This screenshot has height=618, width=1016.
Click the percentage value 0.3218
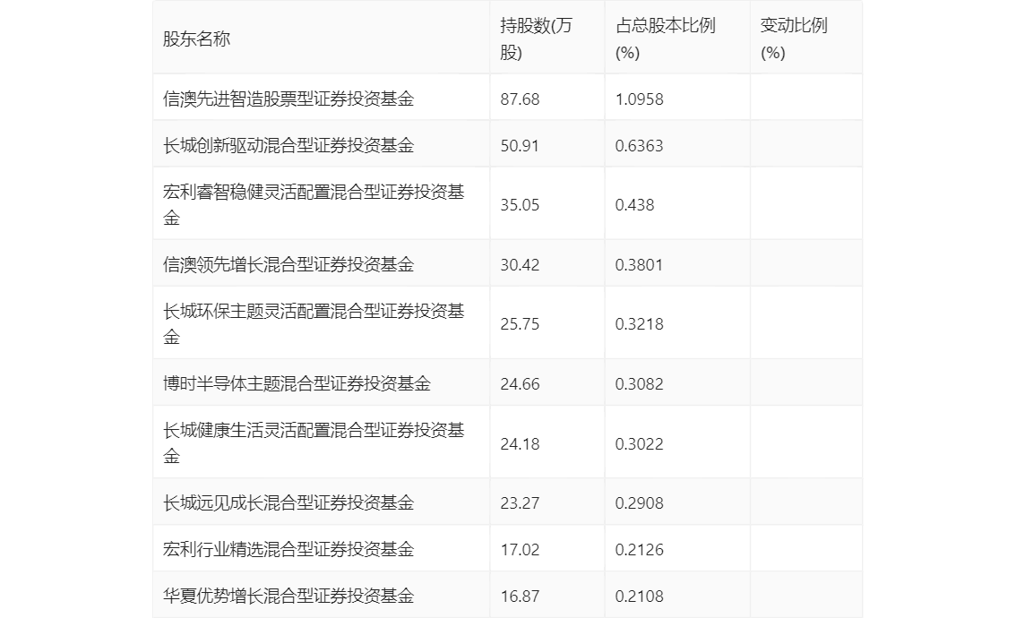(x=639, y=324)
